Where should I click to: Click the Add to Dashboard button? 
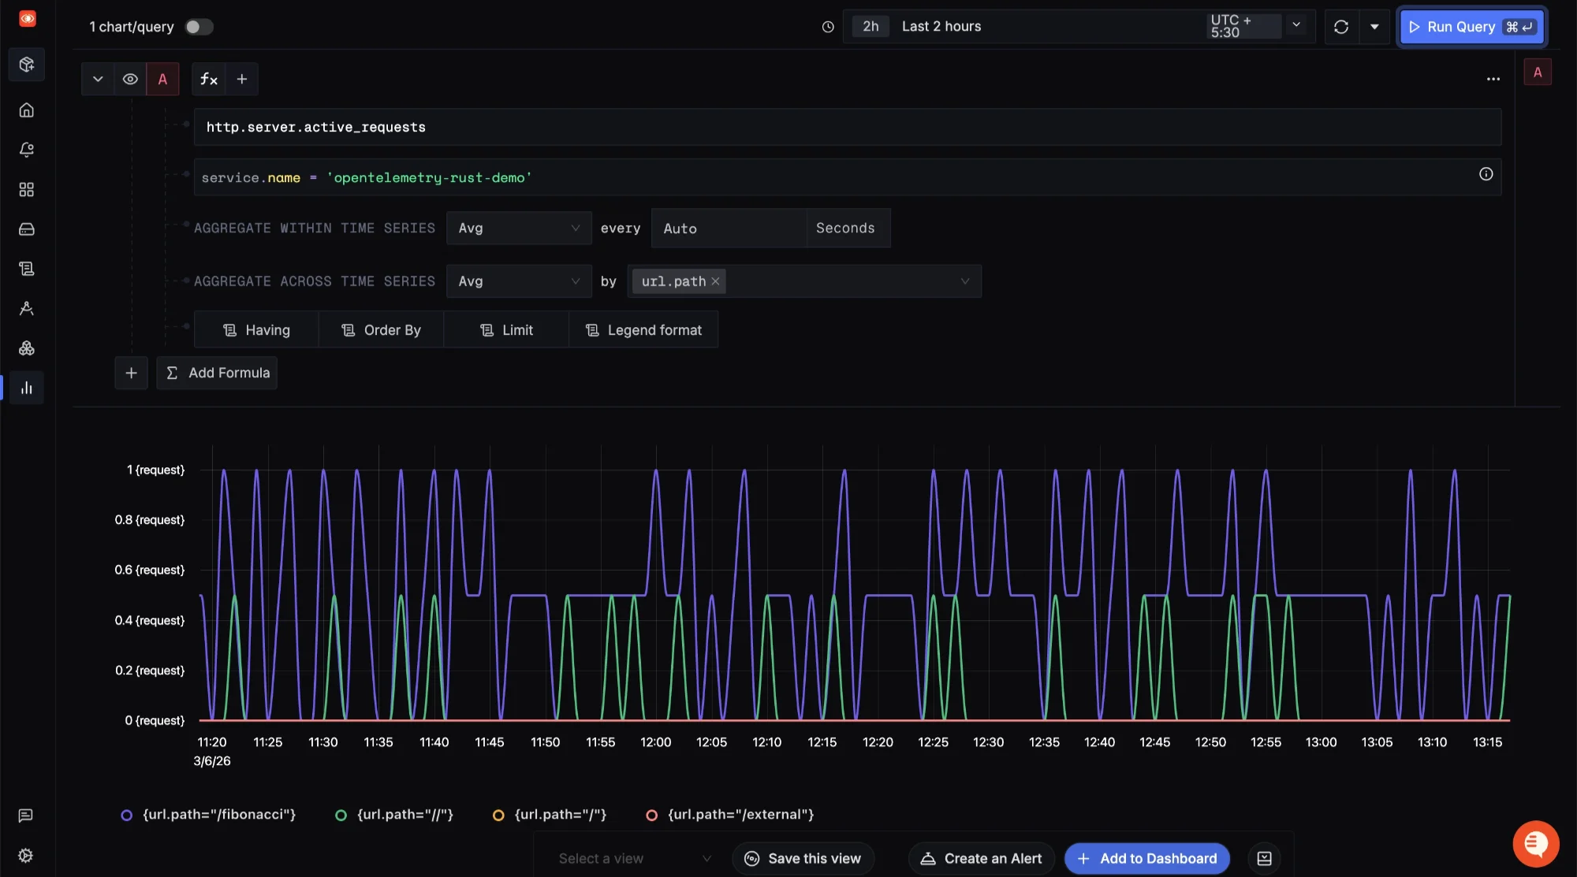tap(1146, 858)
